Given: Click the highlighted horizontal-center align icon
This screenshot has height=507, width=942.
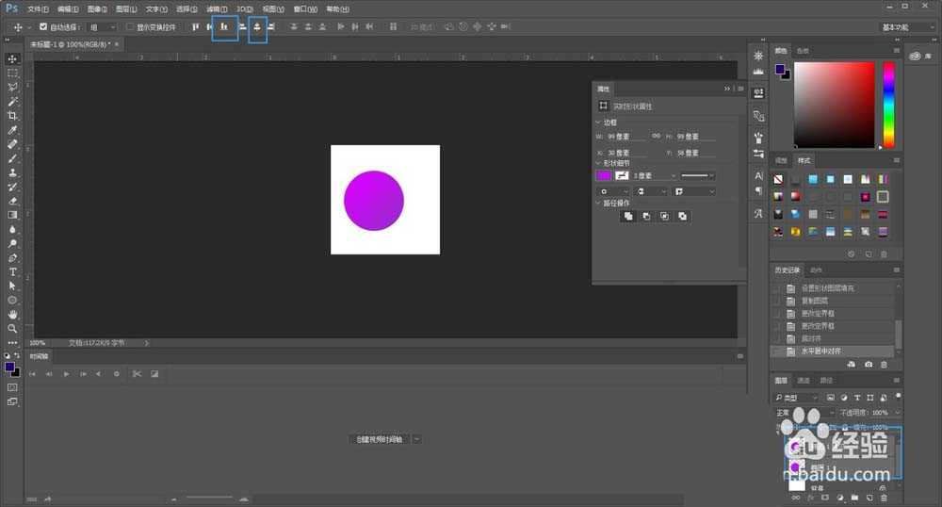Looking at the screenshot, I should point(257,27).
